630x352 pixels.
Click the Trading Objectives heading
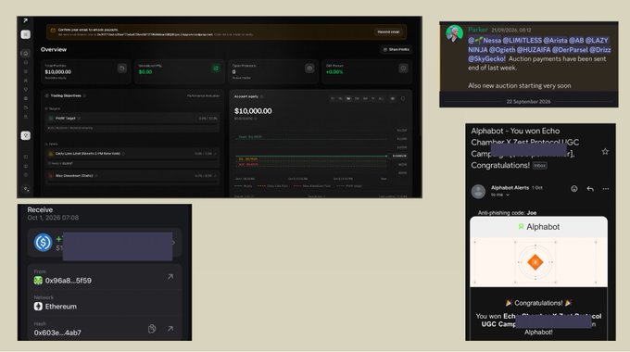click(66, 95)
